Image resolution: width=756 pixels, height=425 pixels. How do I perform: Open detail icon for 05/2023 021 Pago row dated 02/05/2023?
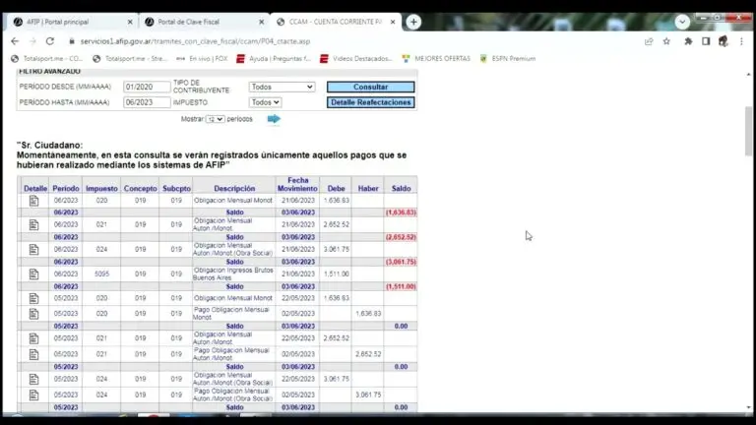click(x=33, y=354)
